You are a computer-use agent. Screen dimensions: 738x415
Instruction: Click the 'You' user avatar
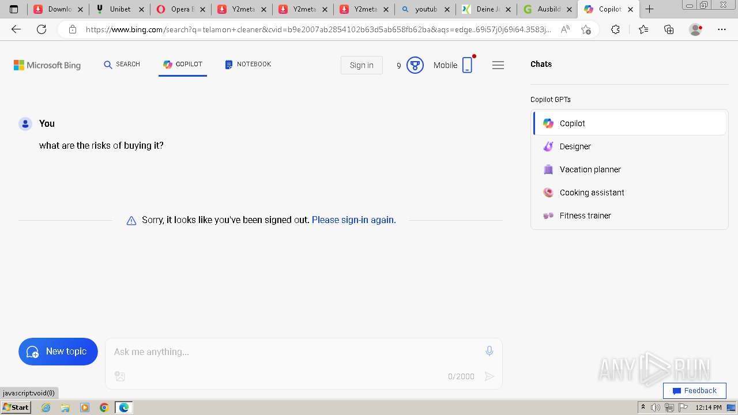[25, 123]
